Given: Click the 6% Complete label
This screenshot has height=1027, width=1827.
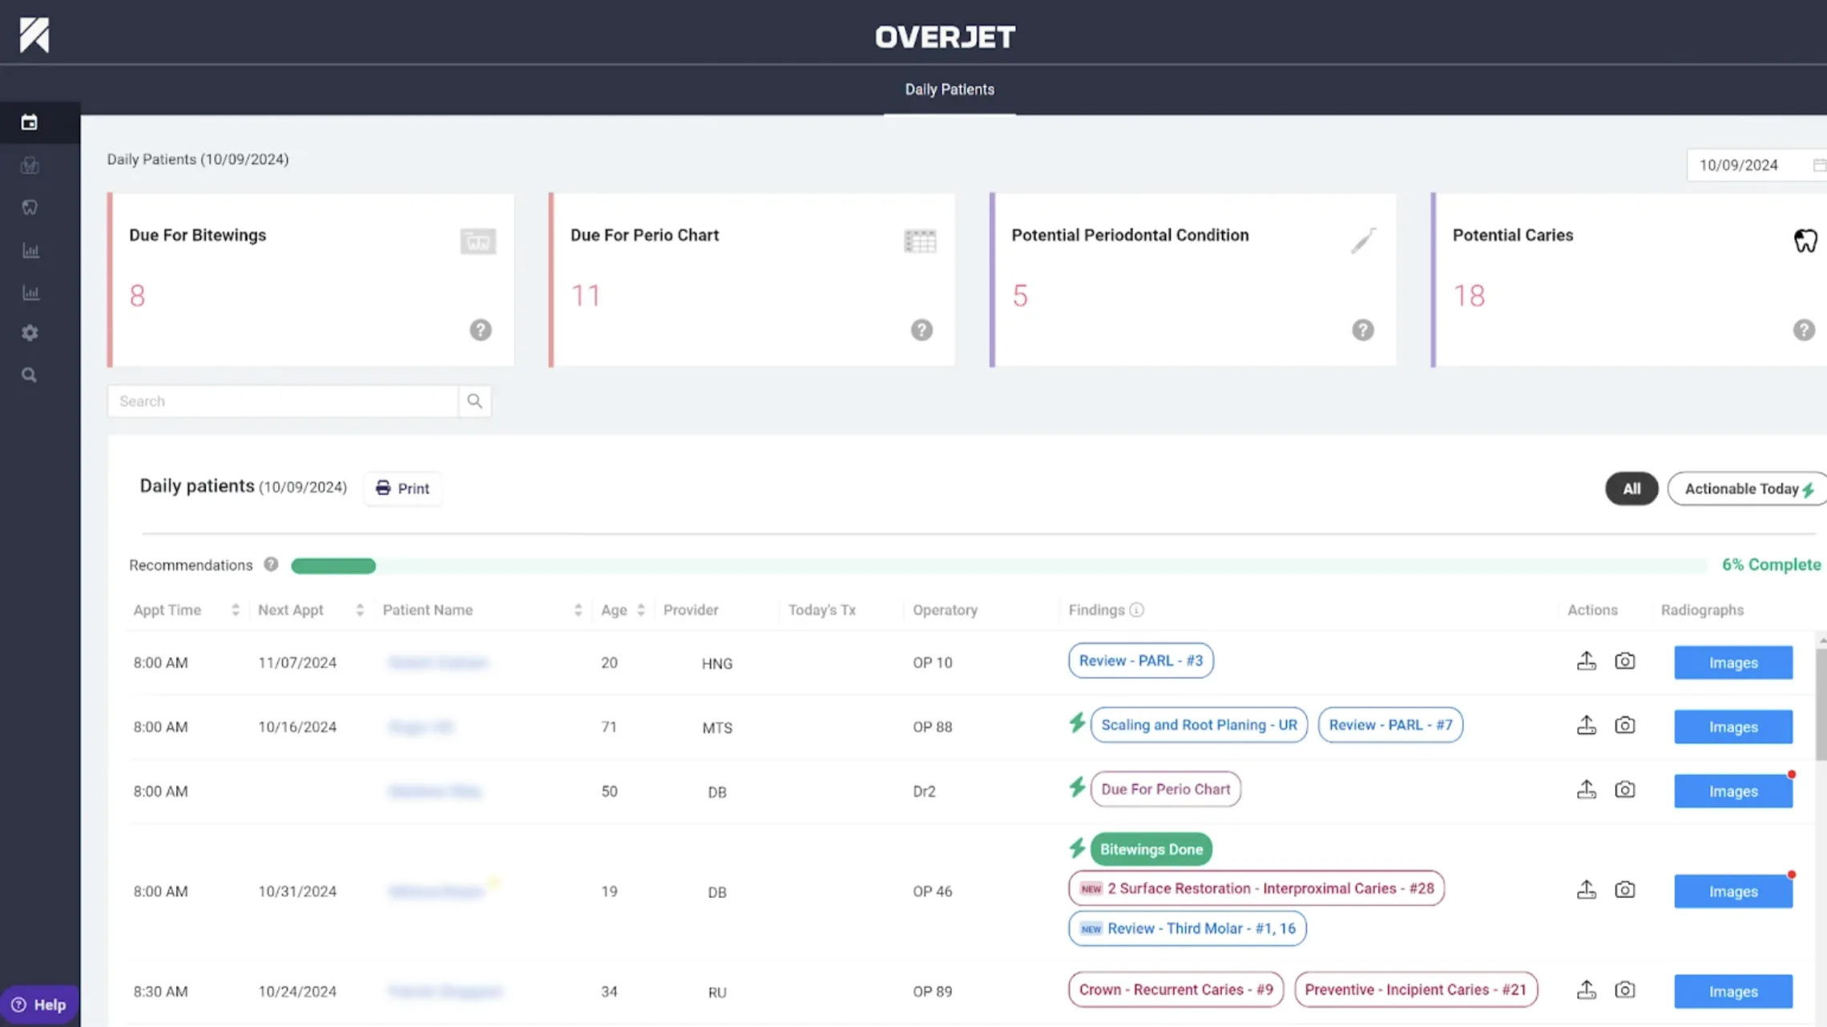Looking at the screenshot, I should coord(1772,565).
